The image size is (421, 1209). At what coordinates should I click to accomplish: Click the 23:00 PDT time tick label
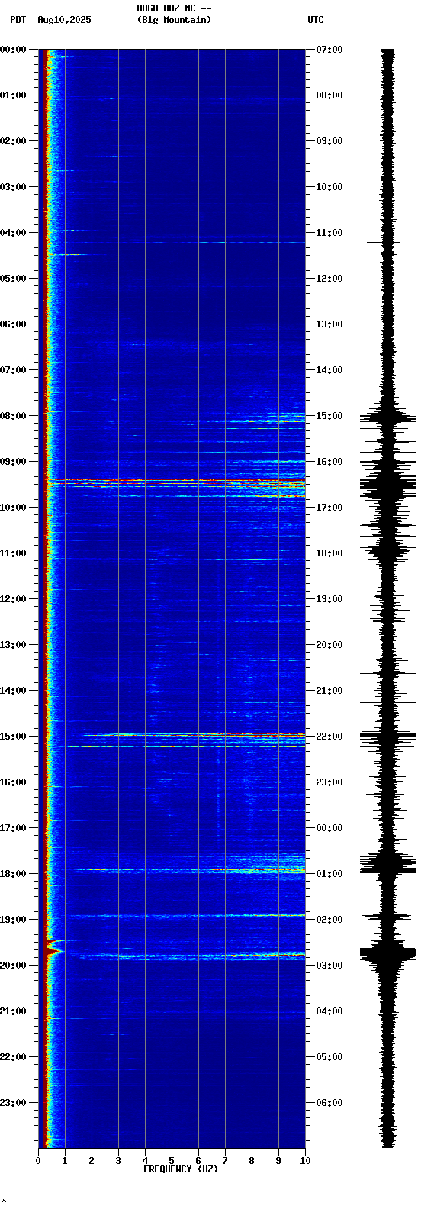click(13, 1103)
